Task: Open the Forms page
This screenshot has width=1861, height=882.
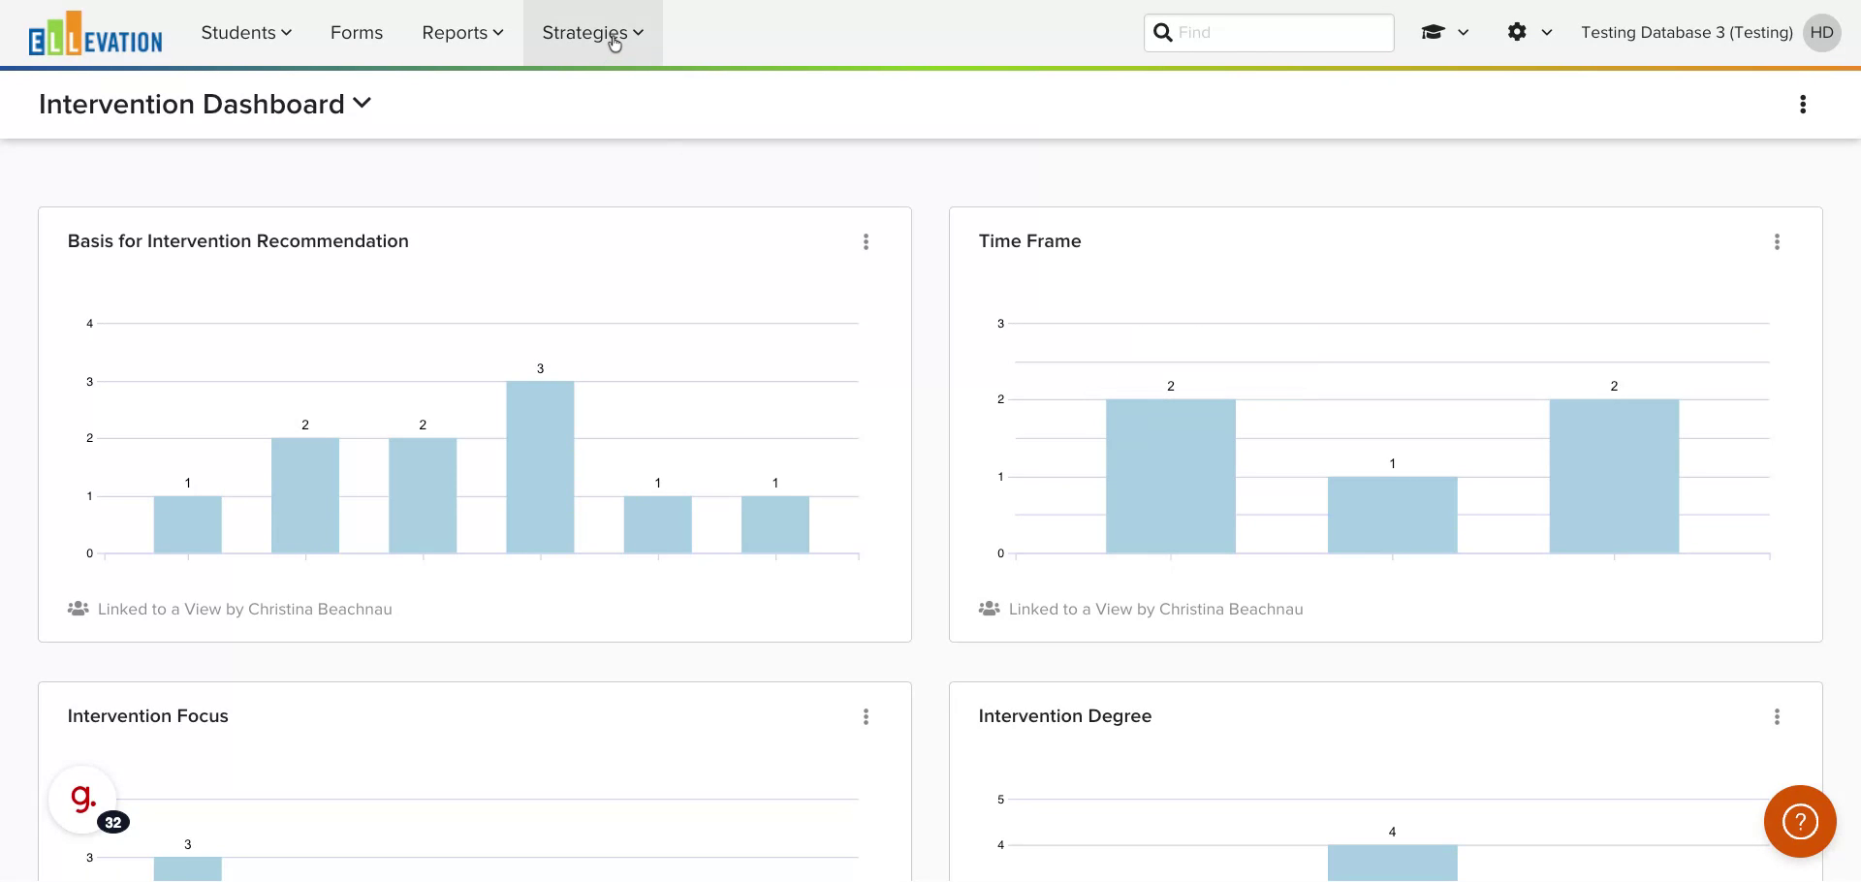Action: (x=357, y=33)
